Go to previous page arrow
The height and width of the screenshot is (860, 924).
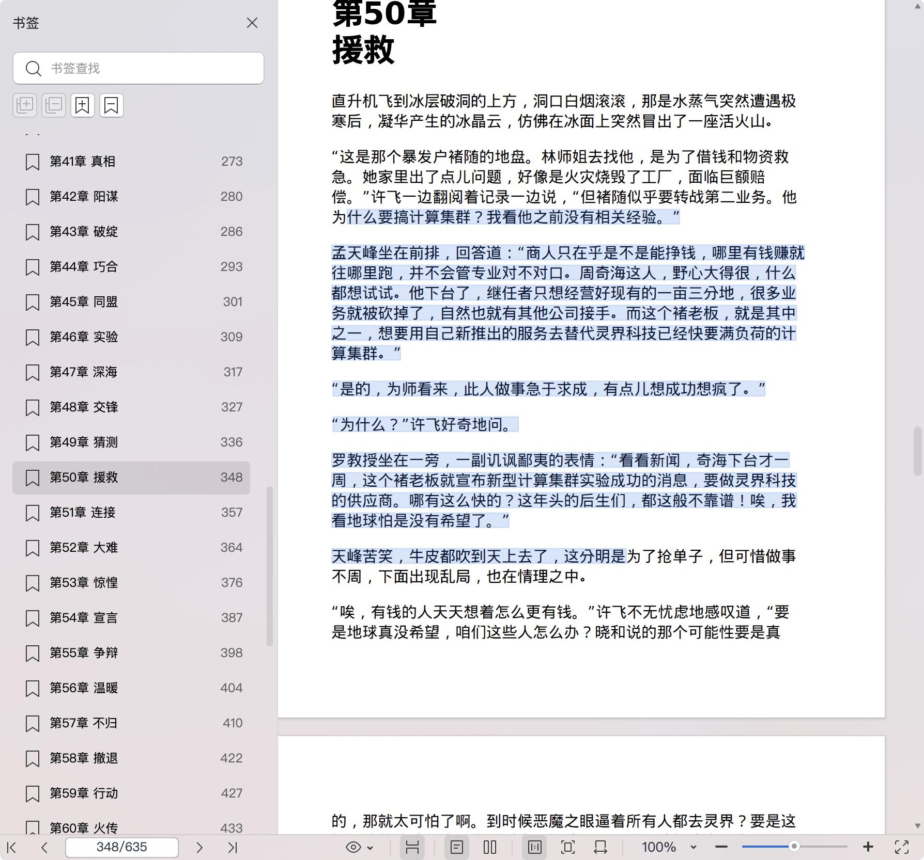coord(44,847)
